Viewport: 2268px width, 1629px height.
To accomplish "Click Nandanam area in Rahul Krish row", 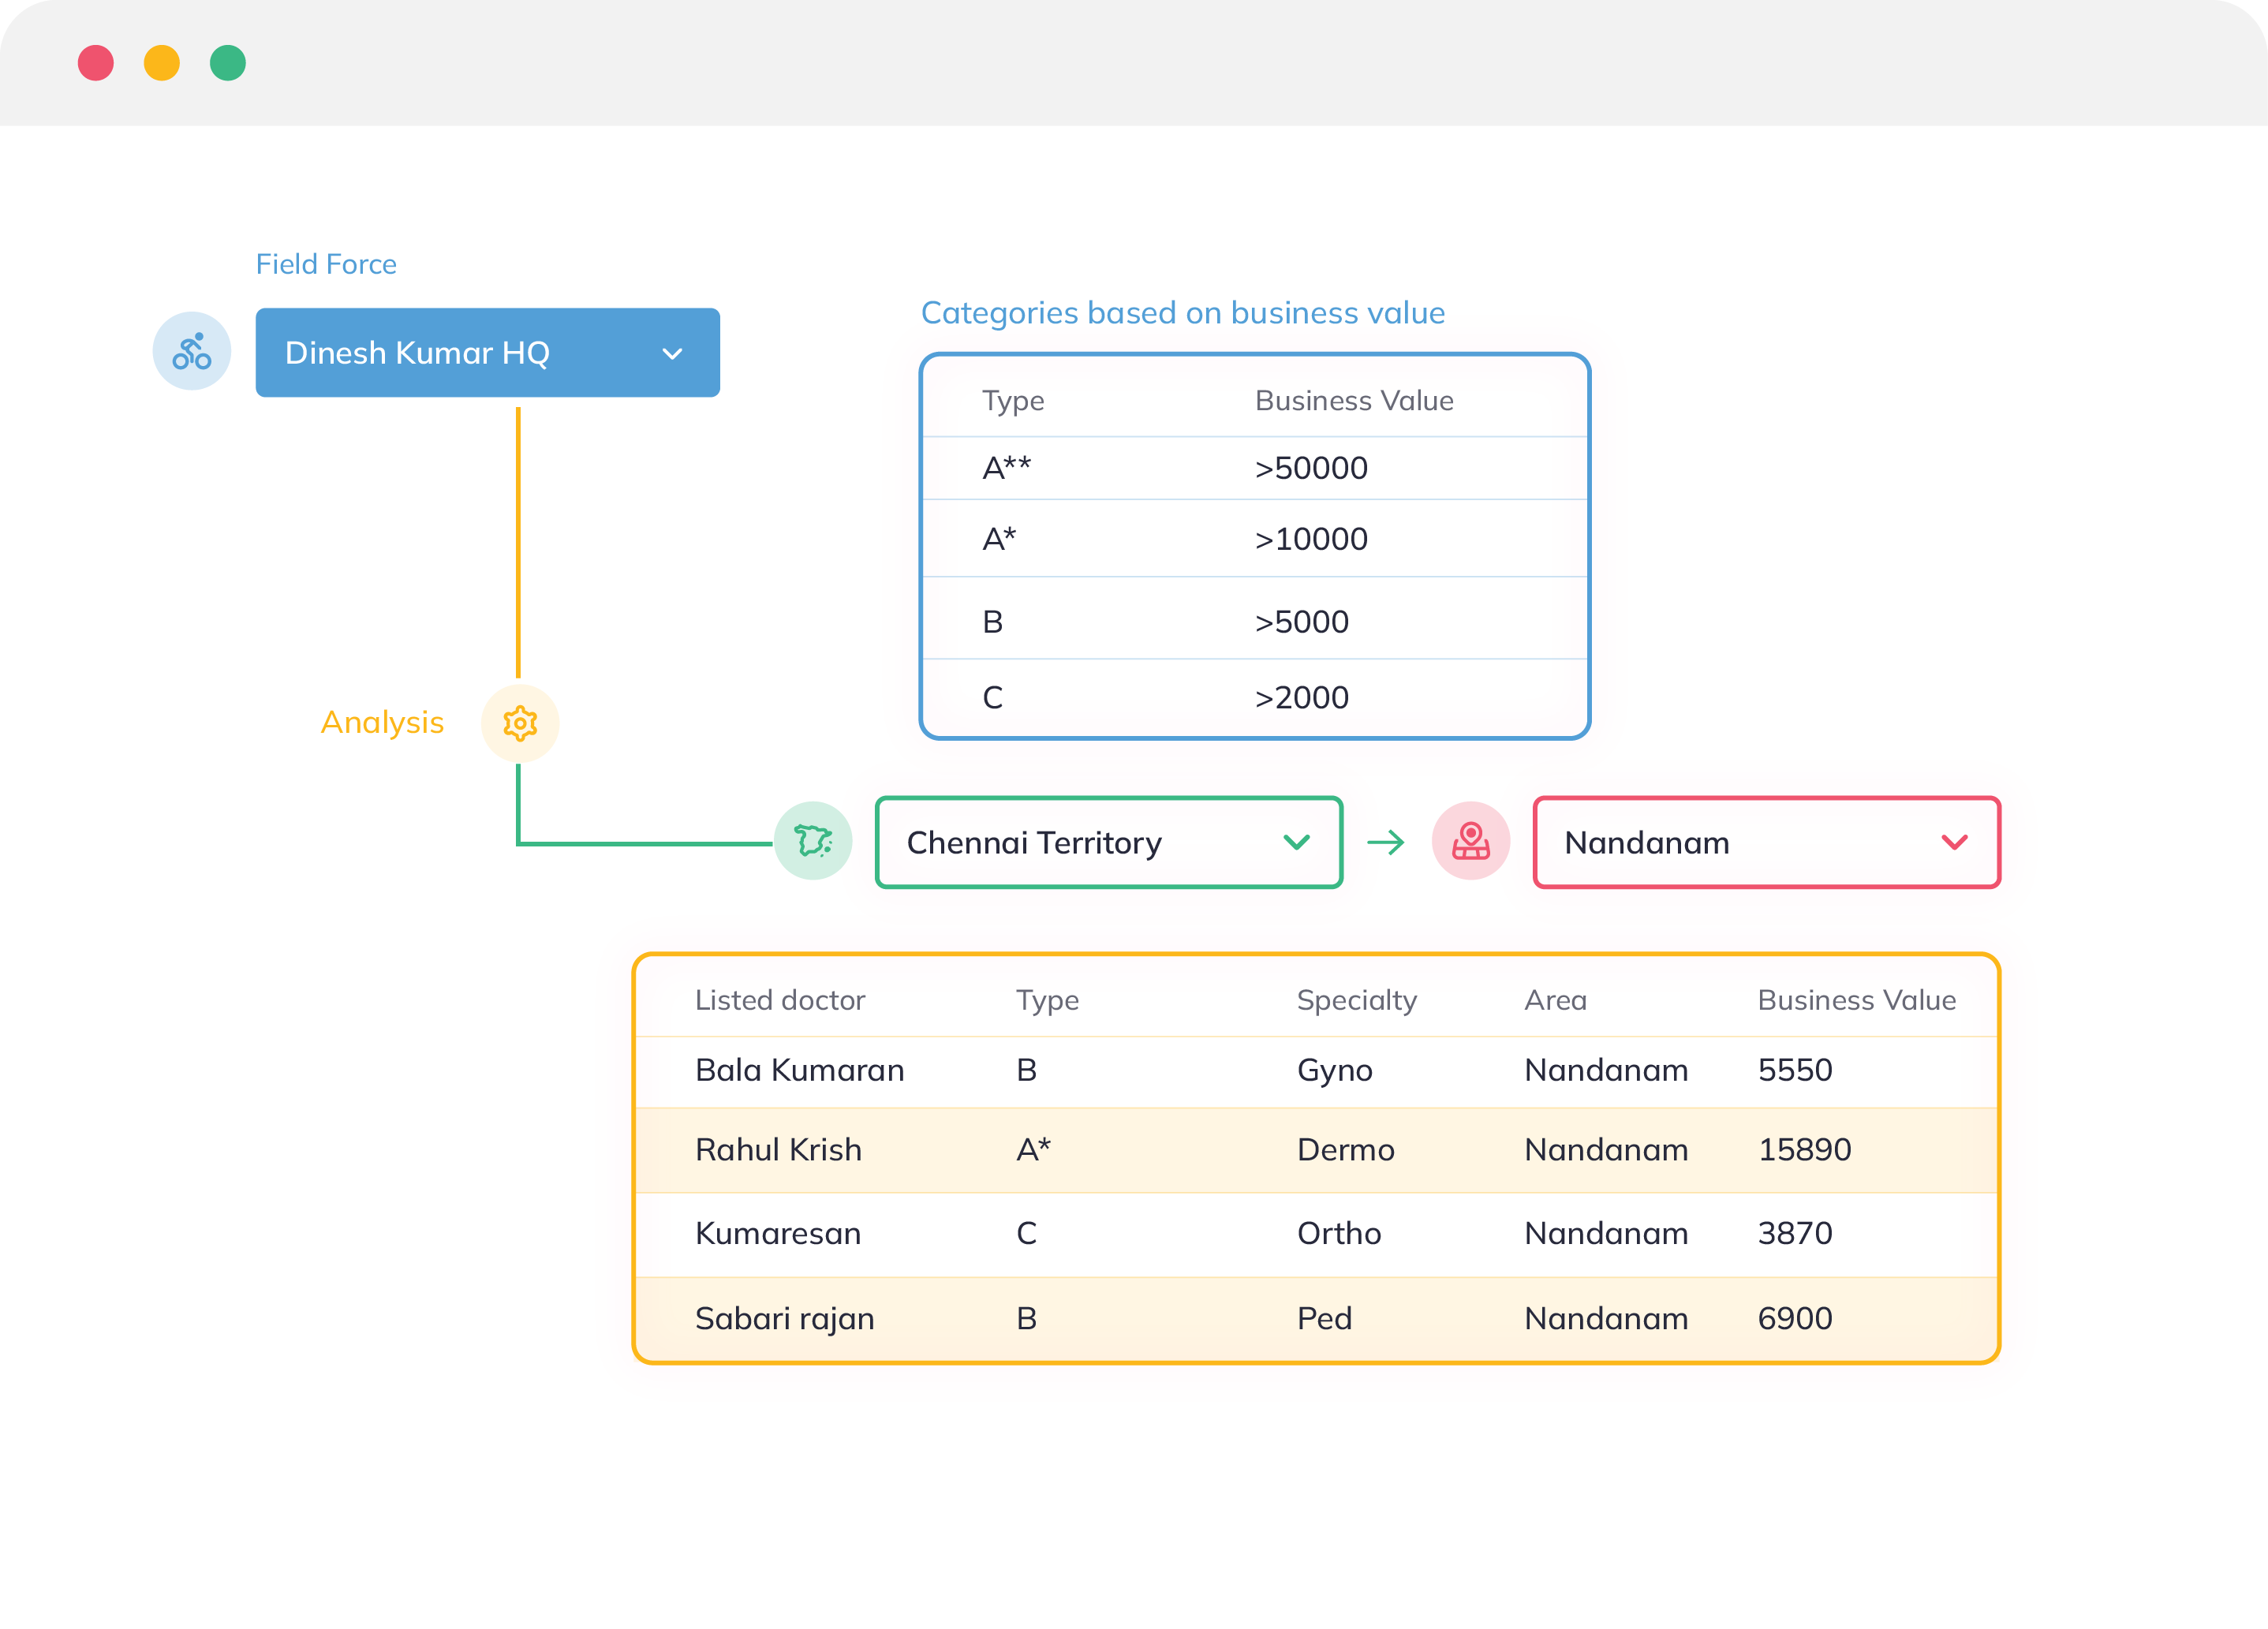I will coord(1606,1150).
